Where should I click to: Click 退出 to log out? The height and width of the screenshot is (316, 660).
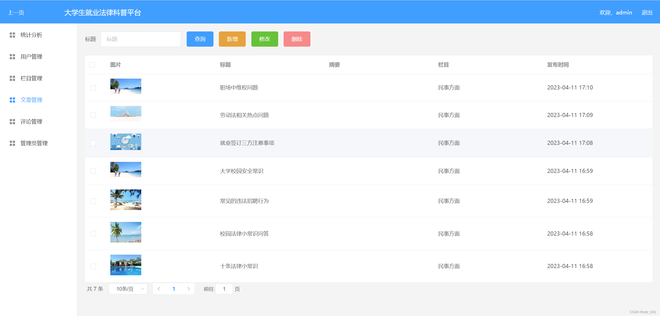coord(647,13)
